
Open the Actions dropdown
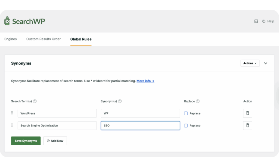coord(250,63)
